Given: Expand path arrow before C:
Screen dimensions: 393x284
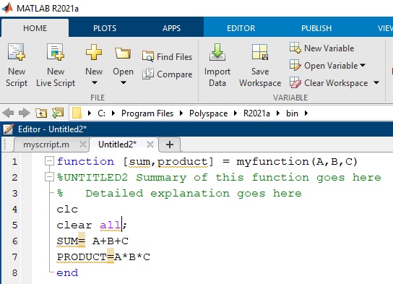Looking at the screenshot, I should pos(90,113).
